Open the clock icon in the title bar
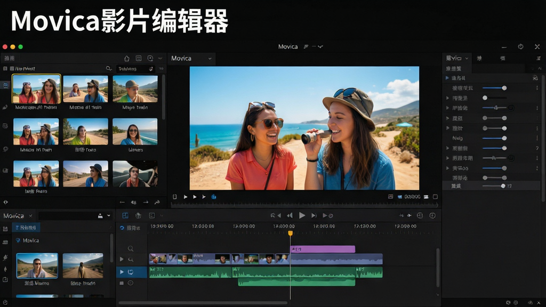546x307 pixels. click(520, 47)
